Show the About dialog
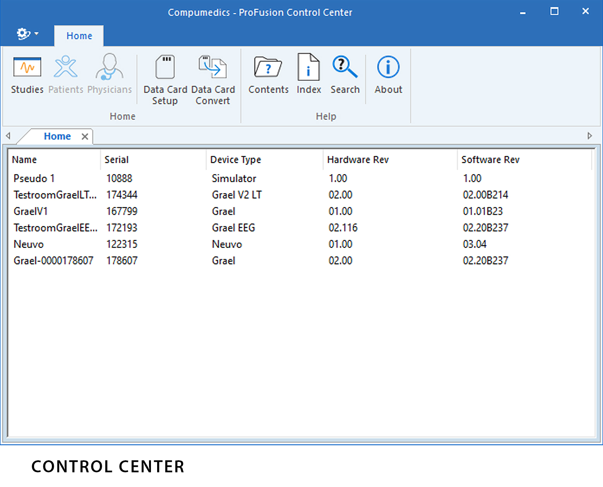 (x=387, y=74)
